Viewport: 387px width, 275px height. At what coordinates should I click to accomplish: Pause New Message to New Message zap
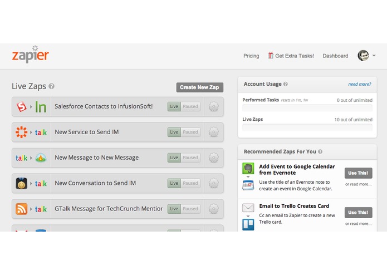point(190,158)
